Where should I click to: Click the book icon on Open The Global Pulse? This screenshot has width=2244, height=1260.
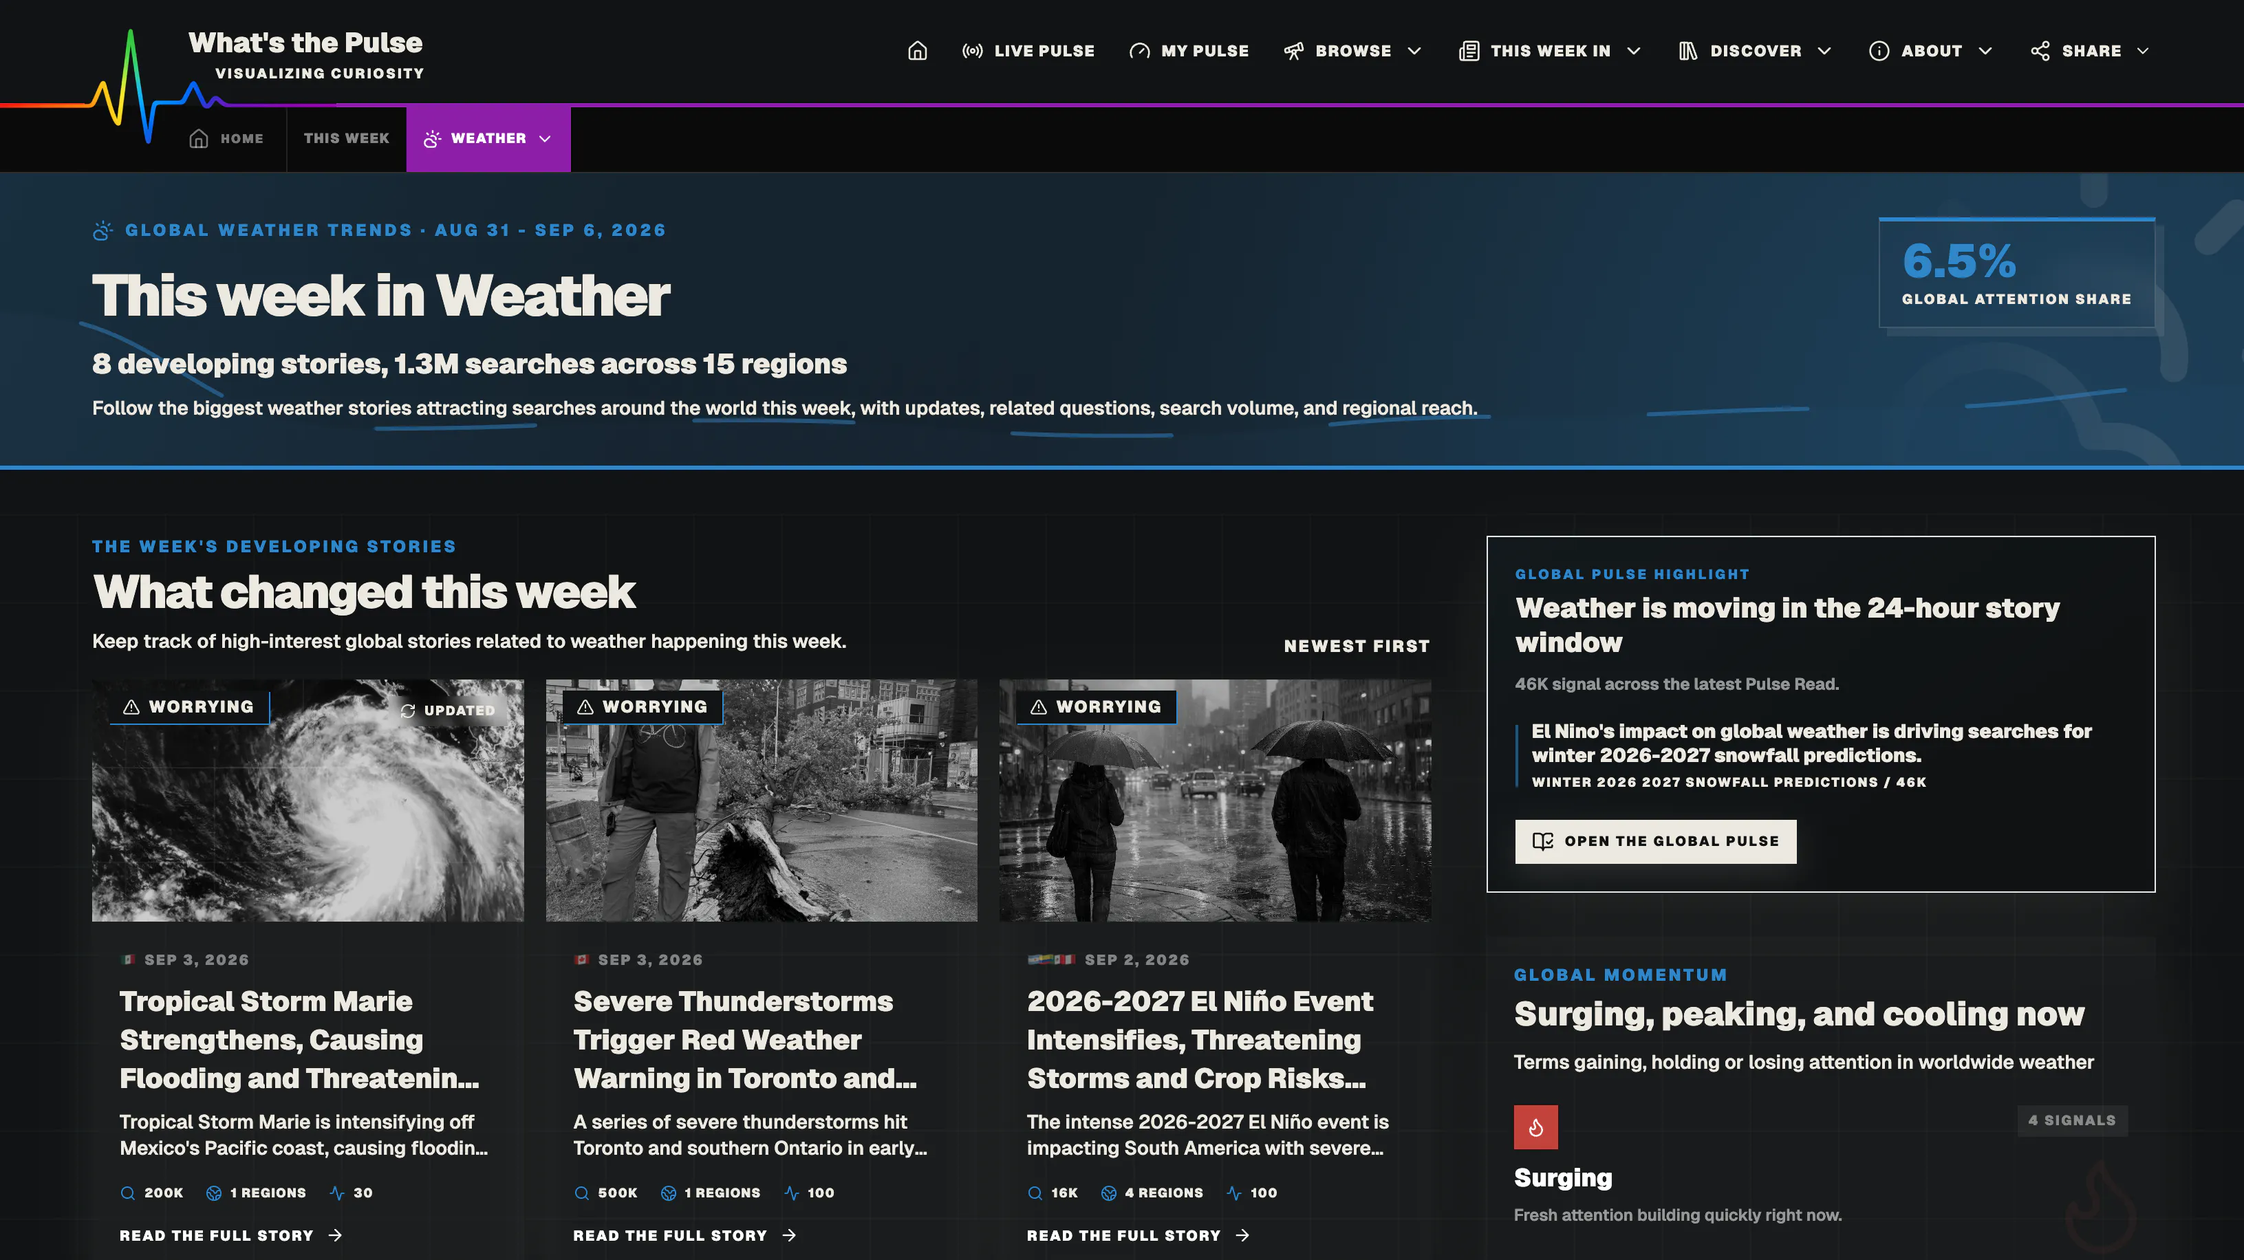1543,841
